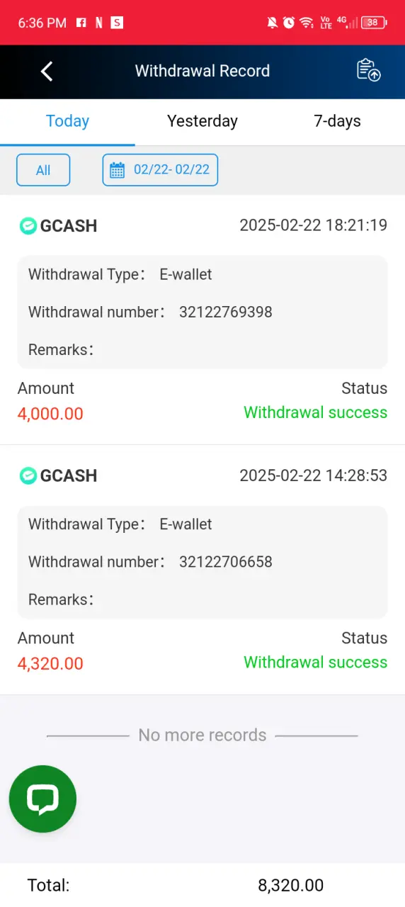The height and width of the screenshot is (907, 405).
Task: Tap withdrawal number 32122769398
Action: coord(226,312)
